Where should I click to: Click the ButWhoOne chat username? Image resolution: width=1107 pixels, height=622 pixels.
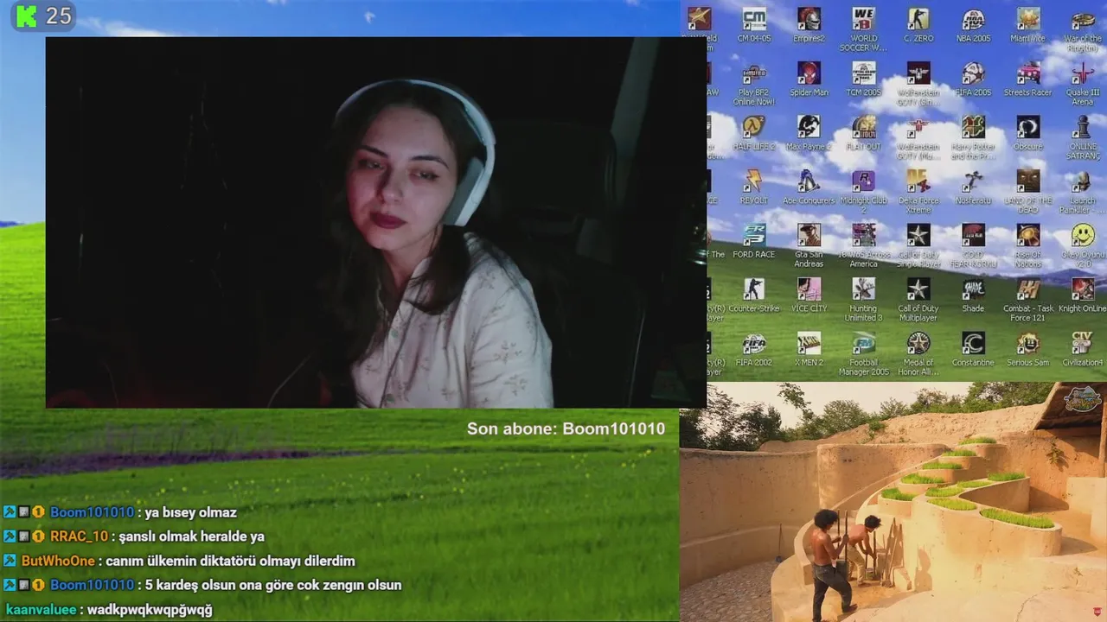(58, 561)
